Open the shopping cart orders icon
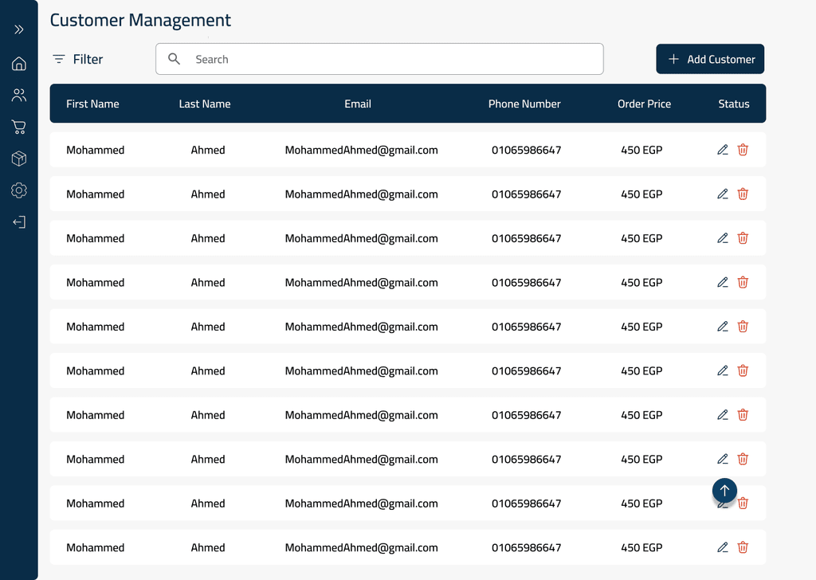Viewport: 816px width, 580px height. pyautogui.click(x=19, y=127)
